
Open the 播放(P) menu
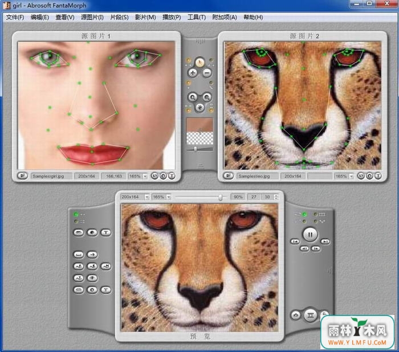[172, 17]
